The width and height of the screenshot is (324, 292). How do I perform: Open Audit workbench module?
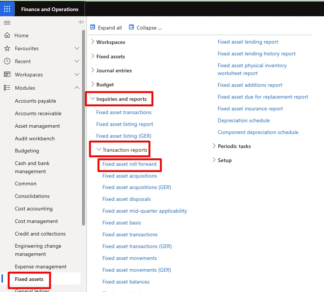point(35,138)
